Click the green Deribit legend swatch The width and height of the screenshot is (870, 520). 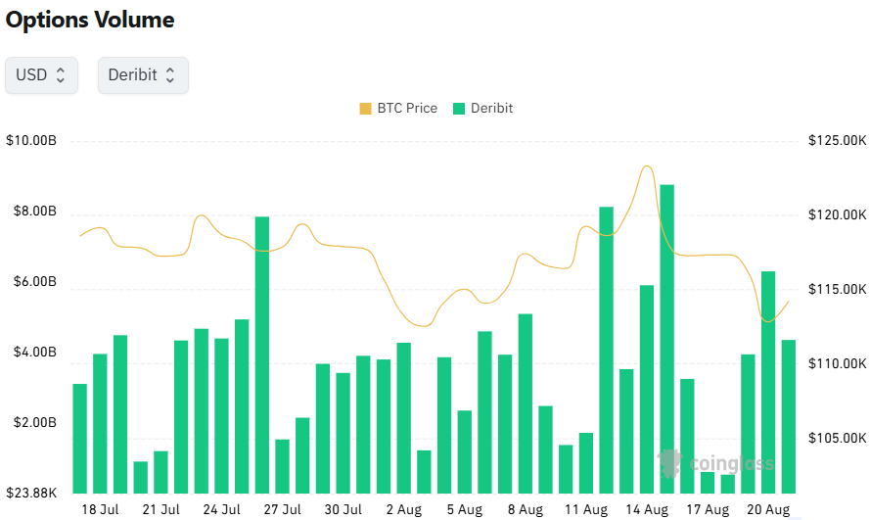[x=459, y=109]
